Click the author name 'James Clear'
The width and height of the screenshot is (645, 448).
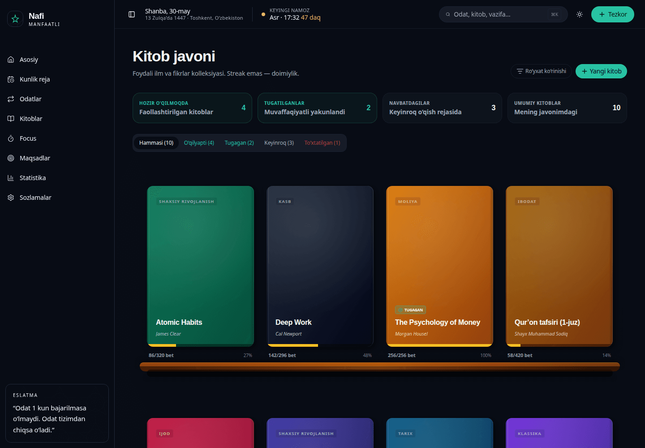(168, 334)
